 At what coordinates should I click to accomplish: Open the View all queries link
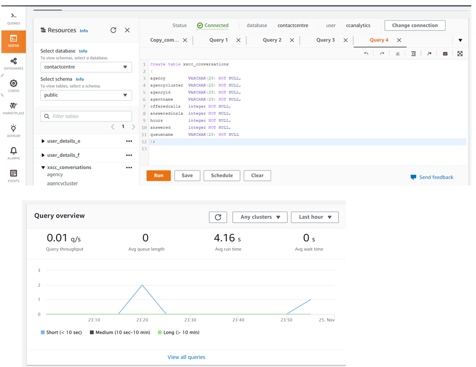(186, 357)
